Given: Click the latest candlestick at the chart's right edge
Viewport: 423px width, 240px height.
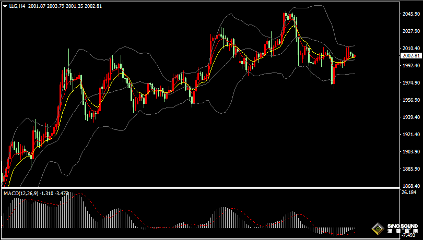Looking at the screenshot, I should pyautogui.click(x=355, y=56).
